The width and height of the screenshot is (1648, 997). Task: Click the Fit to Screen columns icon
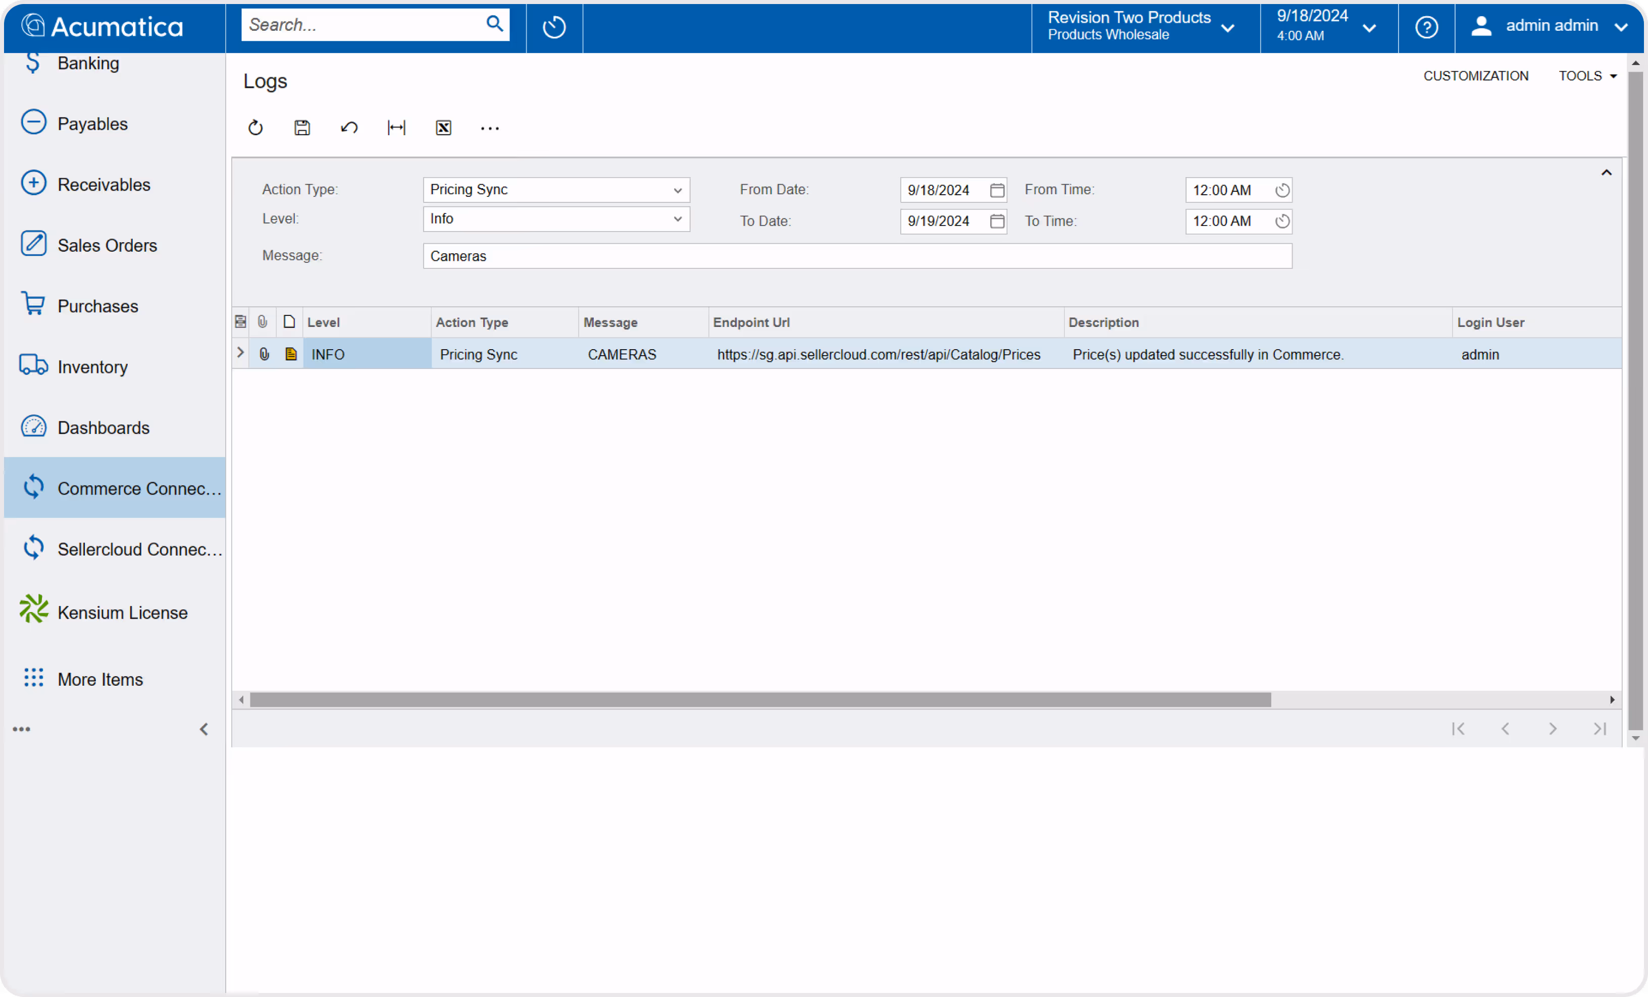coord(396,128)
